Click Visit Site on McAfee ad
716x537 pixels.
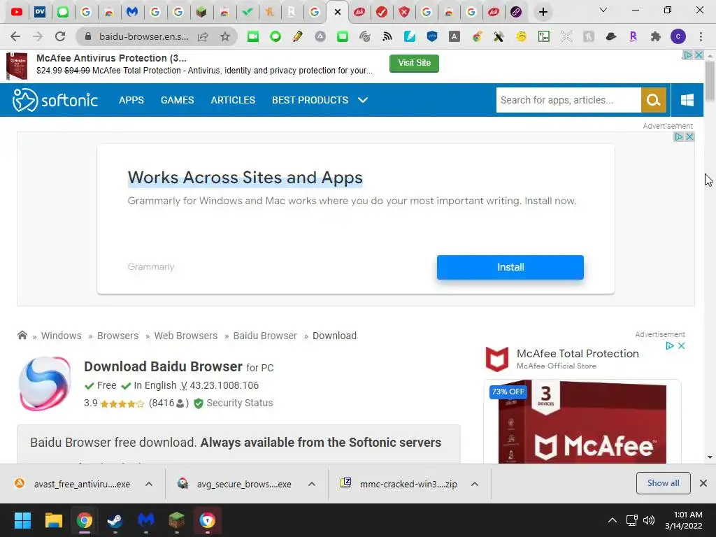click(414, 63)
